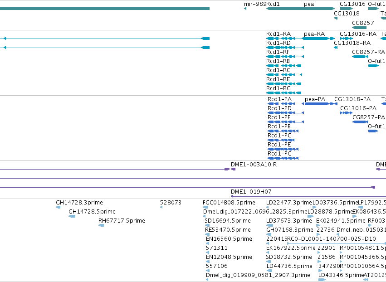Select feature 528073

point(171,203)
